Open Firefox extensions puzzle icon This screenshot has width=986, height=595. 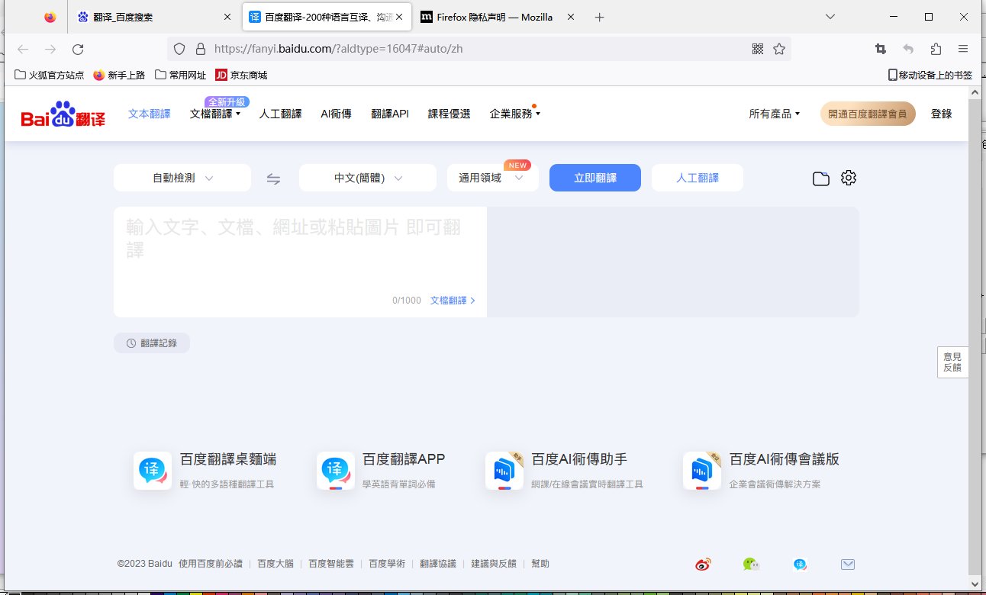pos(936,49)
